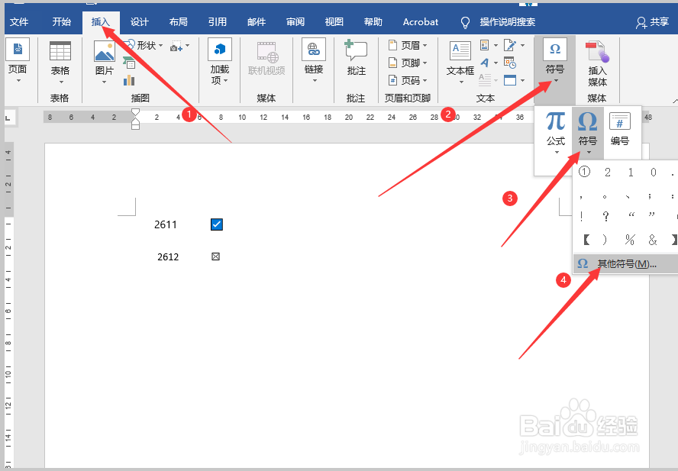Viewport: 678px width, 471px height.
Task: Click the 文本框 text box button
Action: point(460,63)
